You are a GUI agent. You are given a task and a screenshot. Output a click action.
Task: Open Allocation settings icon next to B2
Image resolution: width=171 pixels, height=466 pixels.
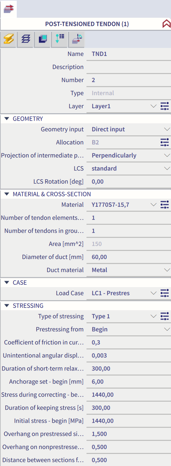tap(165, 142)
